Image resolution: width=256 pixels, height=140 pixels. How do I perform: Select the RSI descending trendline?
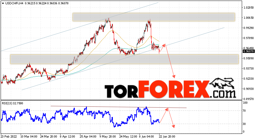click(x=118, y=107)
